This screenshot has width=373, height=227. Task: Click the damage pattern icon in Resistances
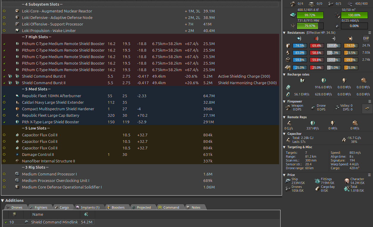288,68
